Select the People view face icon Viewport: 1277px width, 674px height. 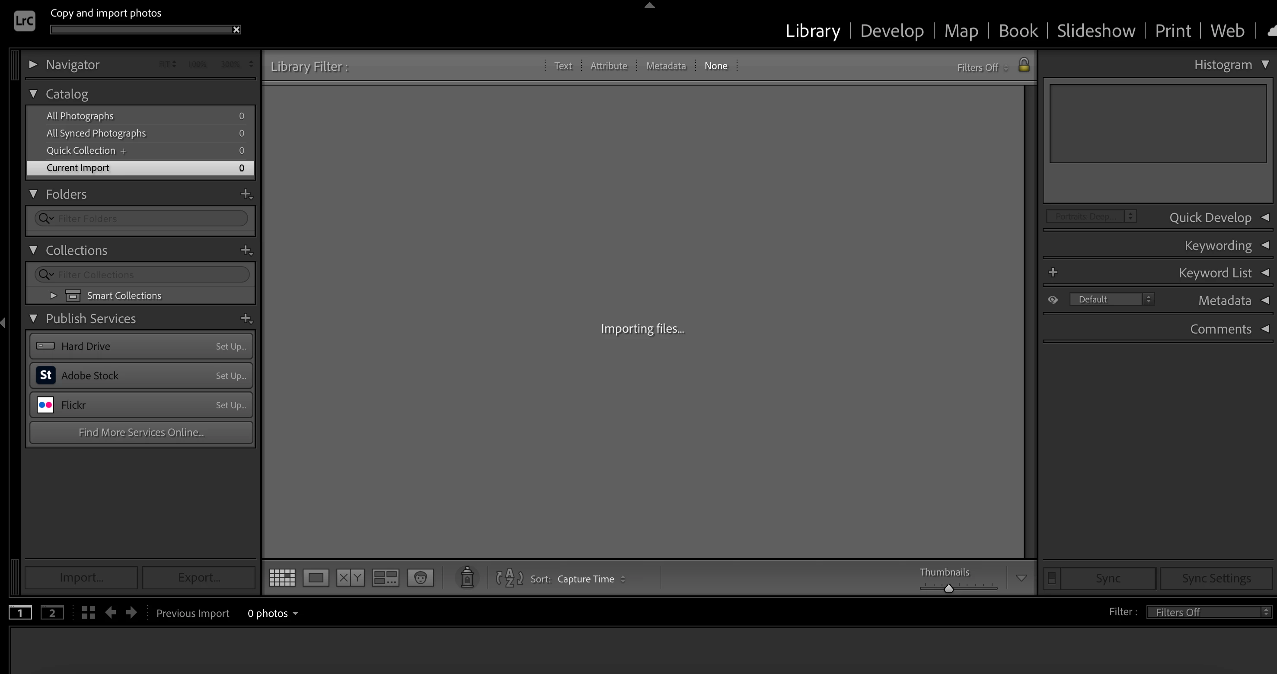(x=420, y=578)
